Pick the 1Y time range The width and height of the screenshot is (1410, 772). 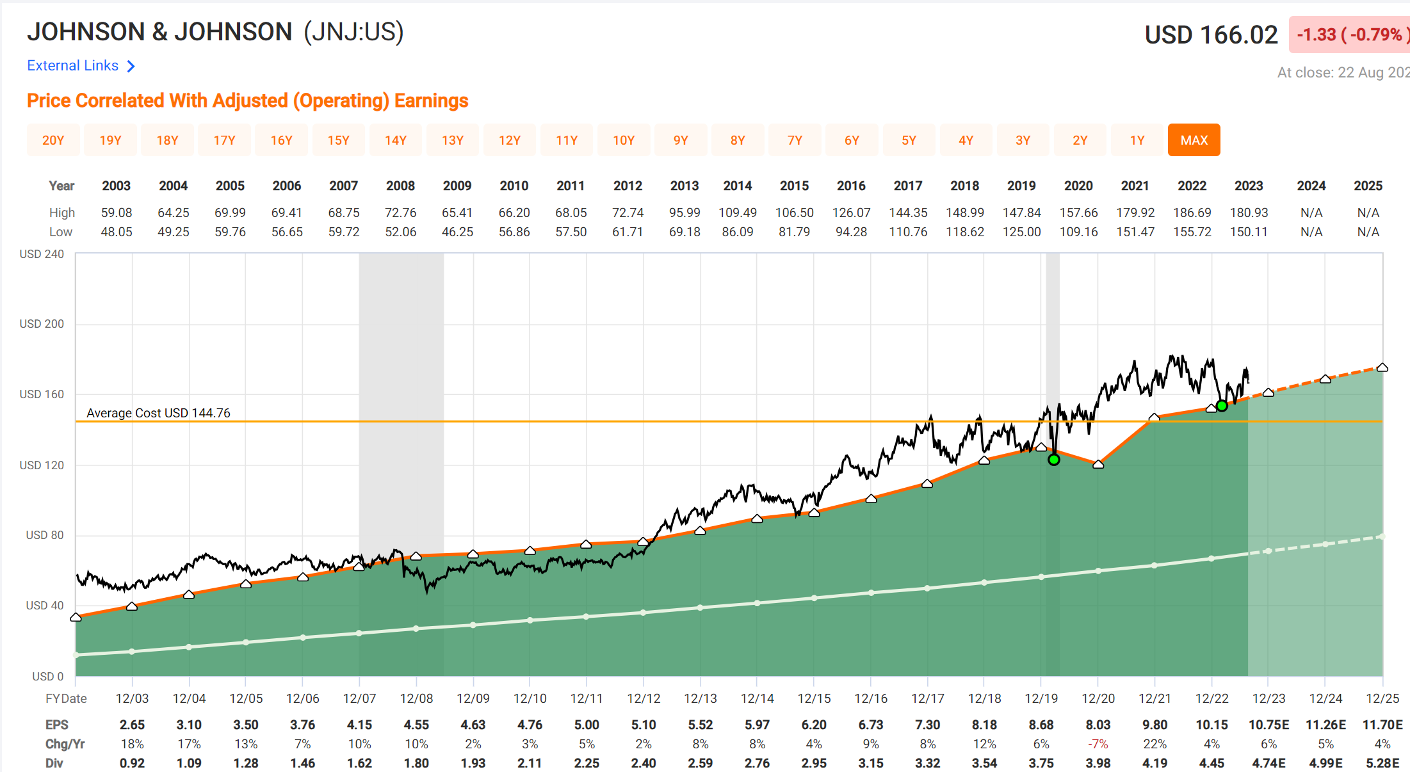[x=1137, y=140]
